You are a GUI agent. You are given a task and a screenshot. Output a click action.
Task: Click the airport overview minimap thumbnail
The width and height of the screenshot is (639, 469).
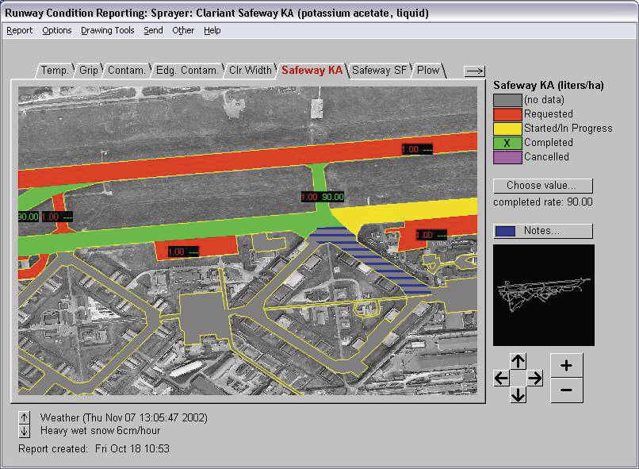click(543, 294)
